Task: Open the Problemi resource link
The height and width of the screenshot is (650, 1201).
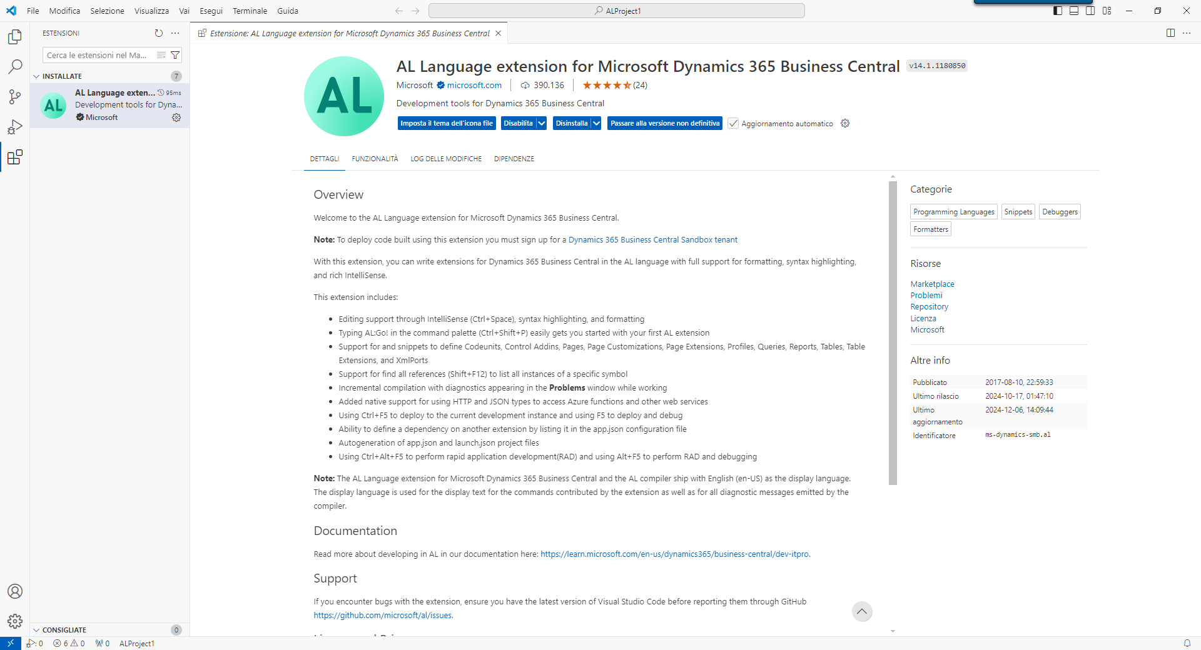Action: [x=926, y=295]
